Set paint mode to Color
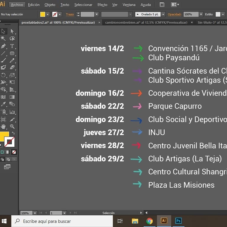227x227 pixels. click(2, 152)
